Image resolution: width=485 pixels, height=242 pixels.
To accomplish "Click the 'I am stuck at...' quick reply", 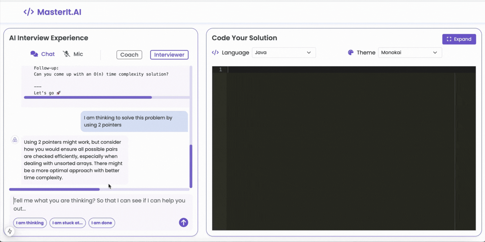I will 68,223.
